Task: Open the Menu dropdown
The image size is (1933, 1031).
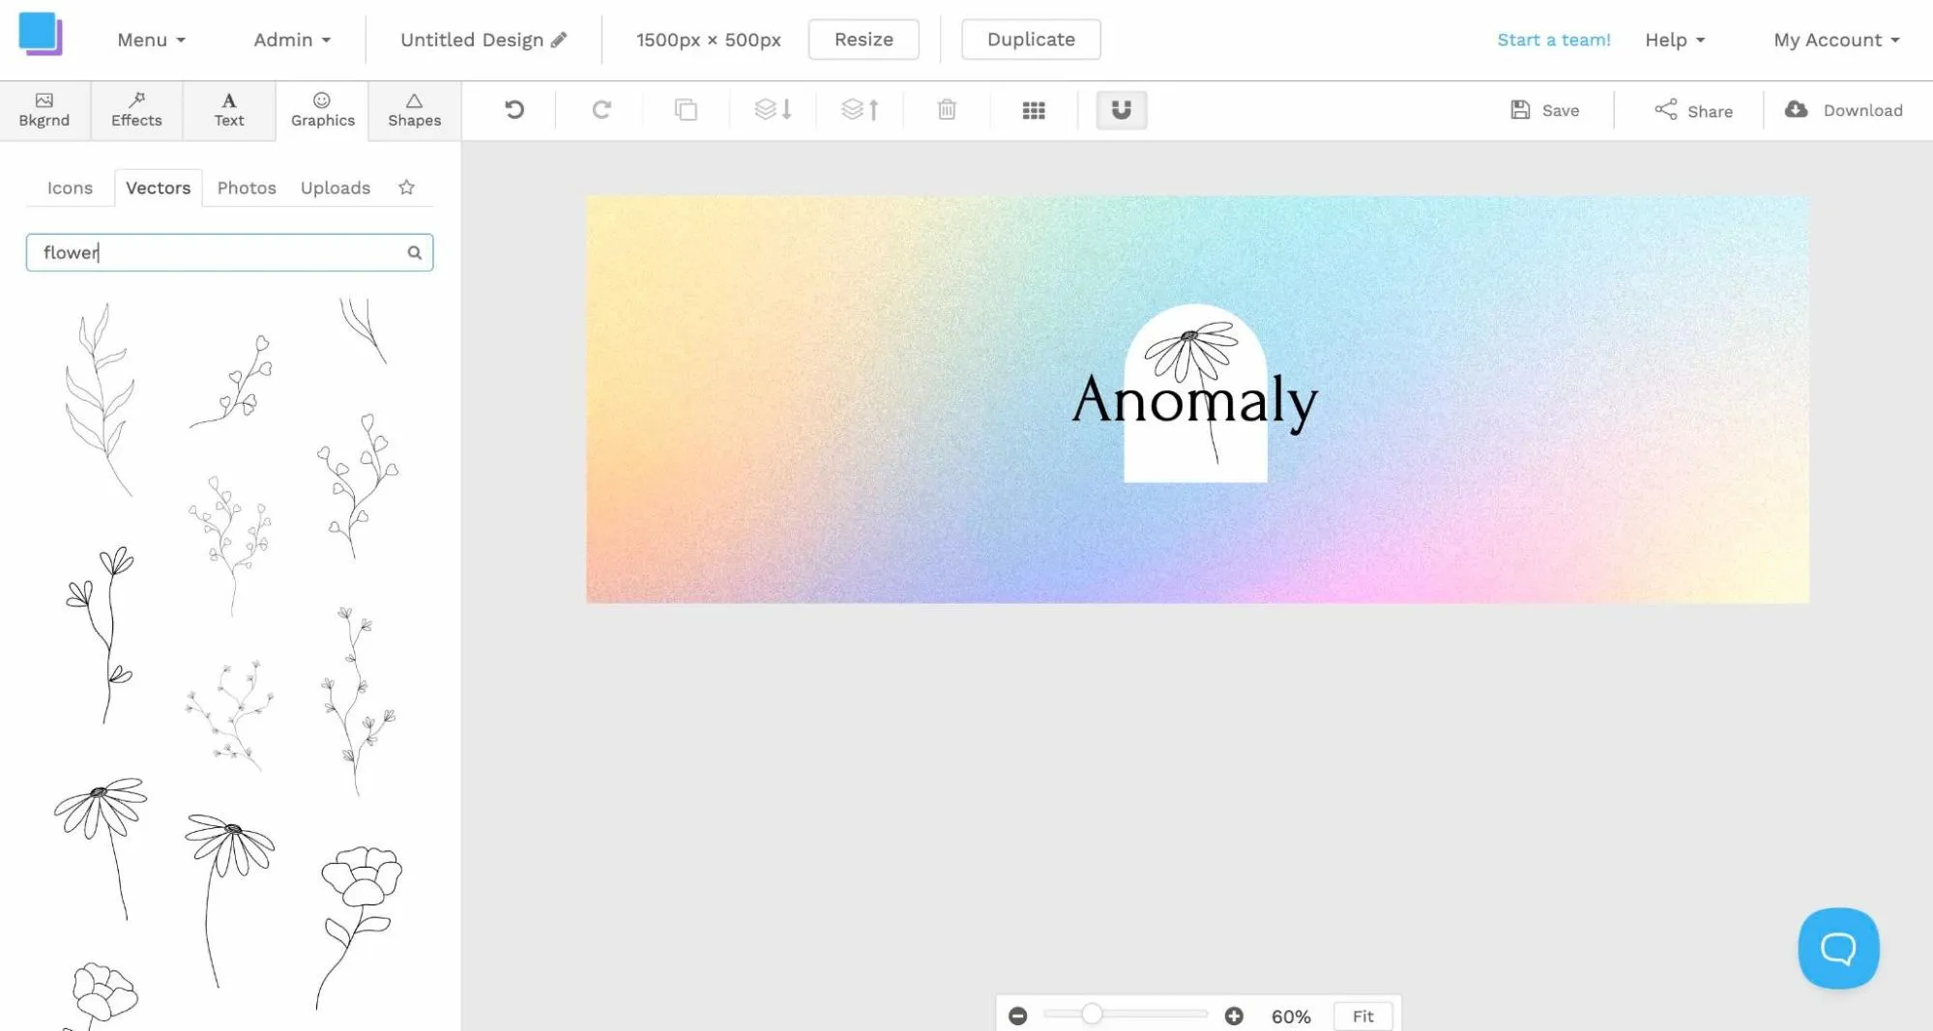Action: click(151, 40)
